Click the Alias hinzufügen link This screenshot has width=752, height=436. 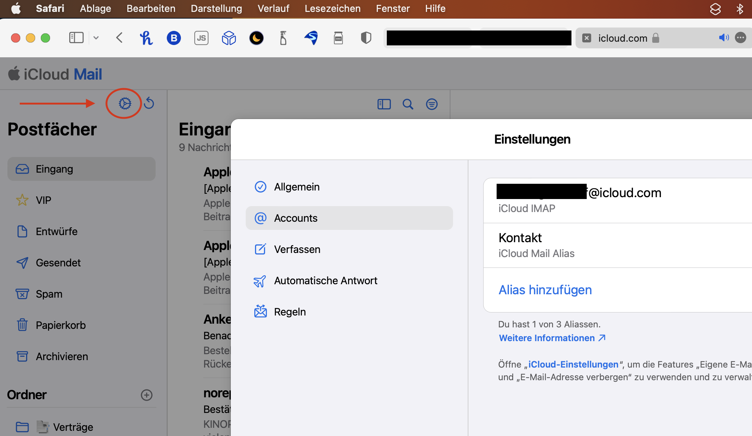[545, 290]
